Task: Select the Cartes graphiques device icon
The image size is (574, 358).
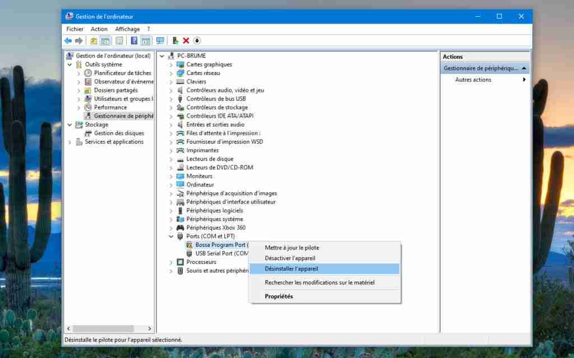Action: pyautogui.click(x=179, y=64)
